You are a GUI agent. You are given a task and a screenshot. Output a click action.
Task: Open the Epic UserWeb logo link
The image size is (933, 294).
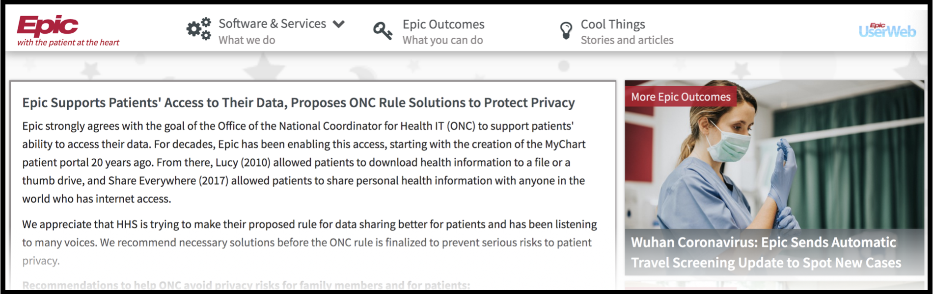[887, 30]
